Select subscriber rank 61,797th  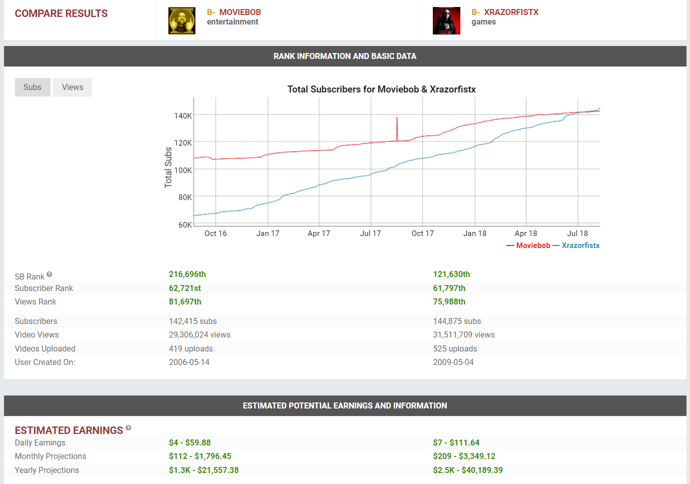point(449,288)
